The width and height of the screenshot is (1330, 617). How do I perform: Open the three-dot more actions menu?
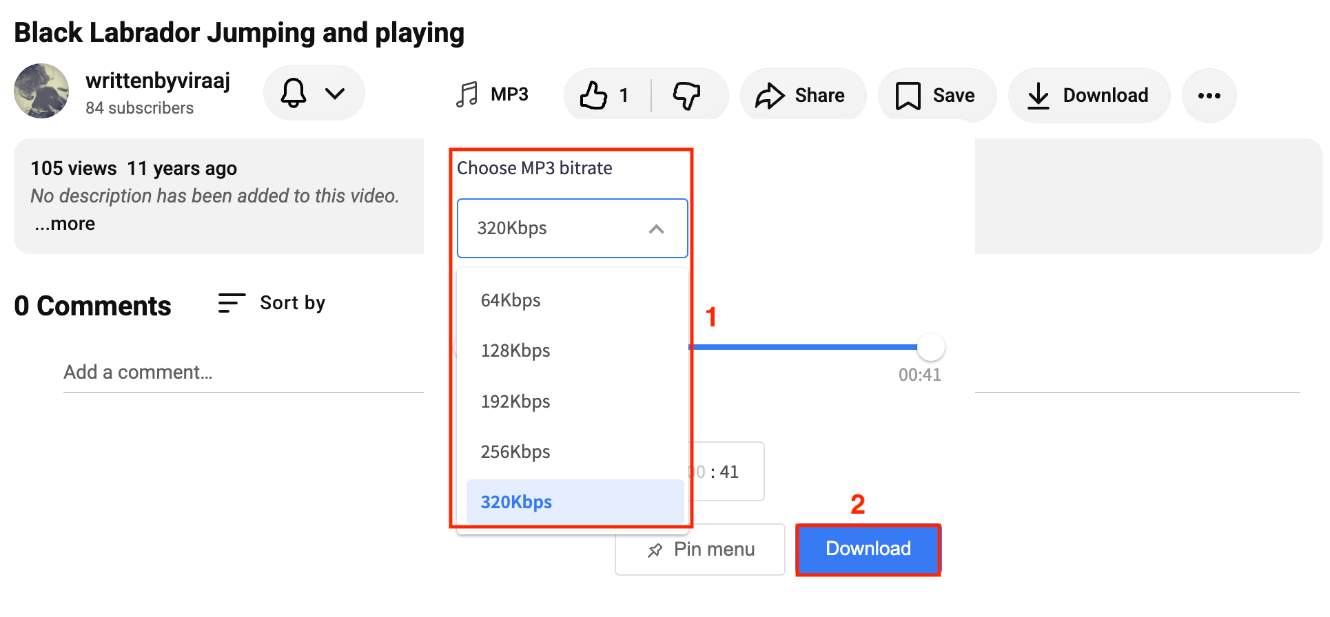pos(1209,95)
